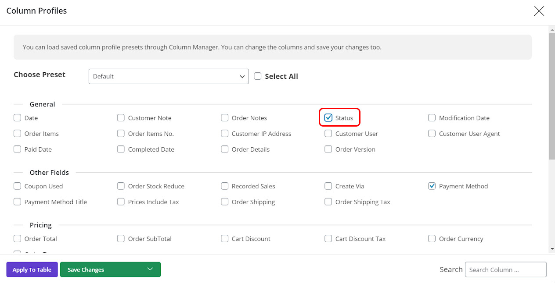Enable the Customer IP Address column
Viewport: 555px width, 283px height.
click(x=224, y=134)
